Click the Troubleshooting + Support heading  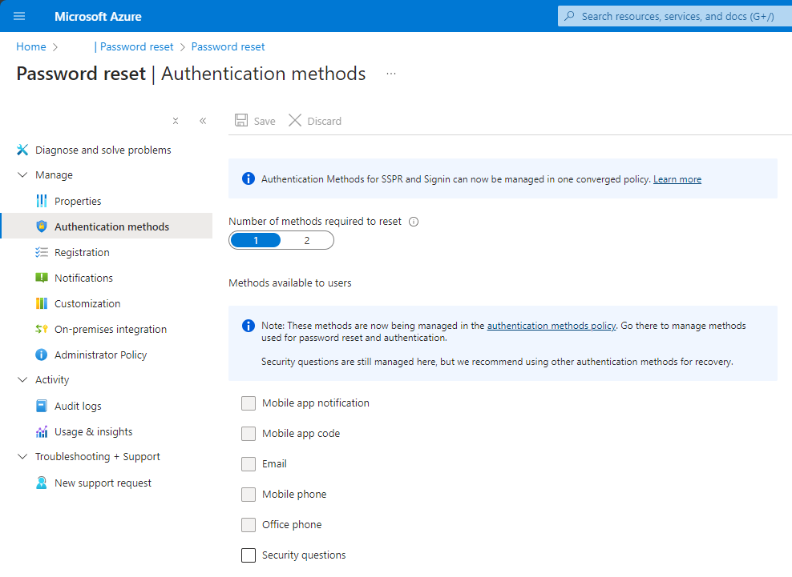click(98, 456)
